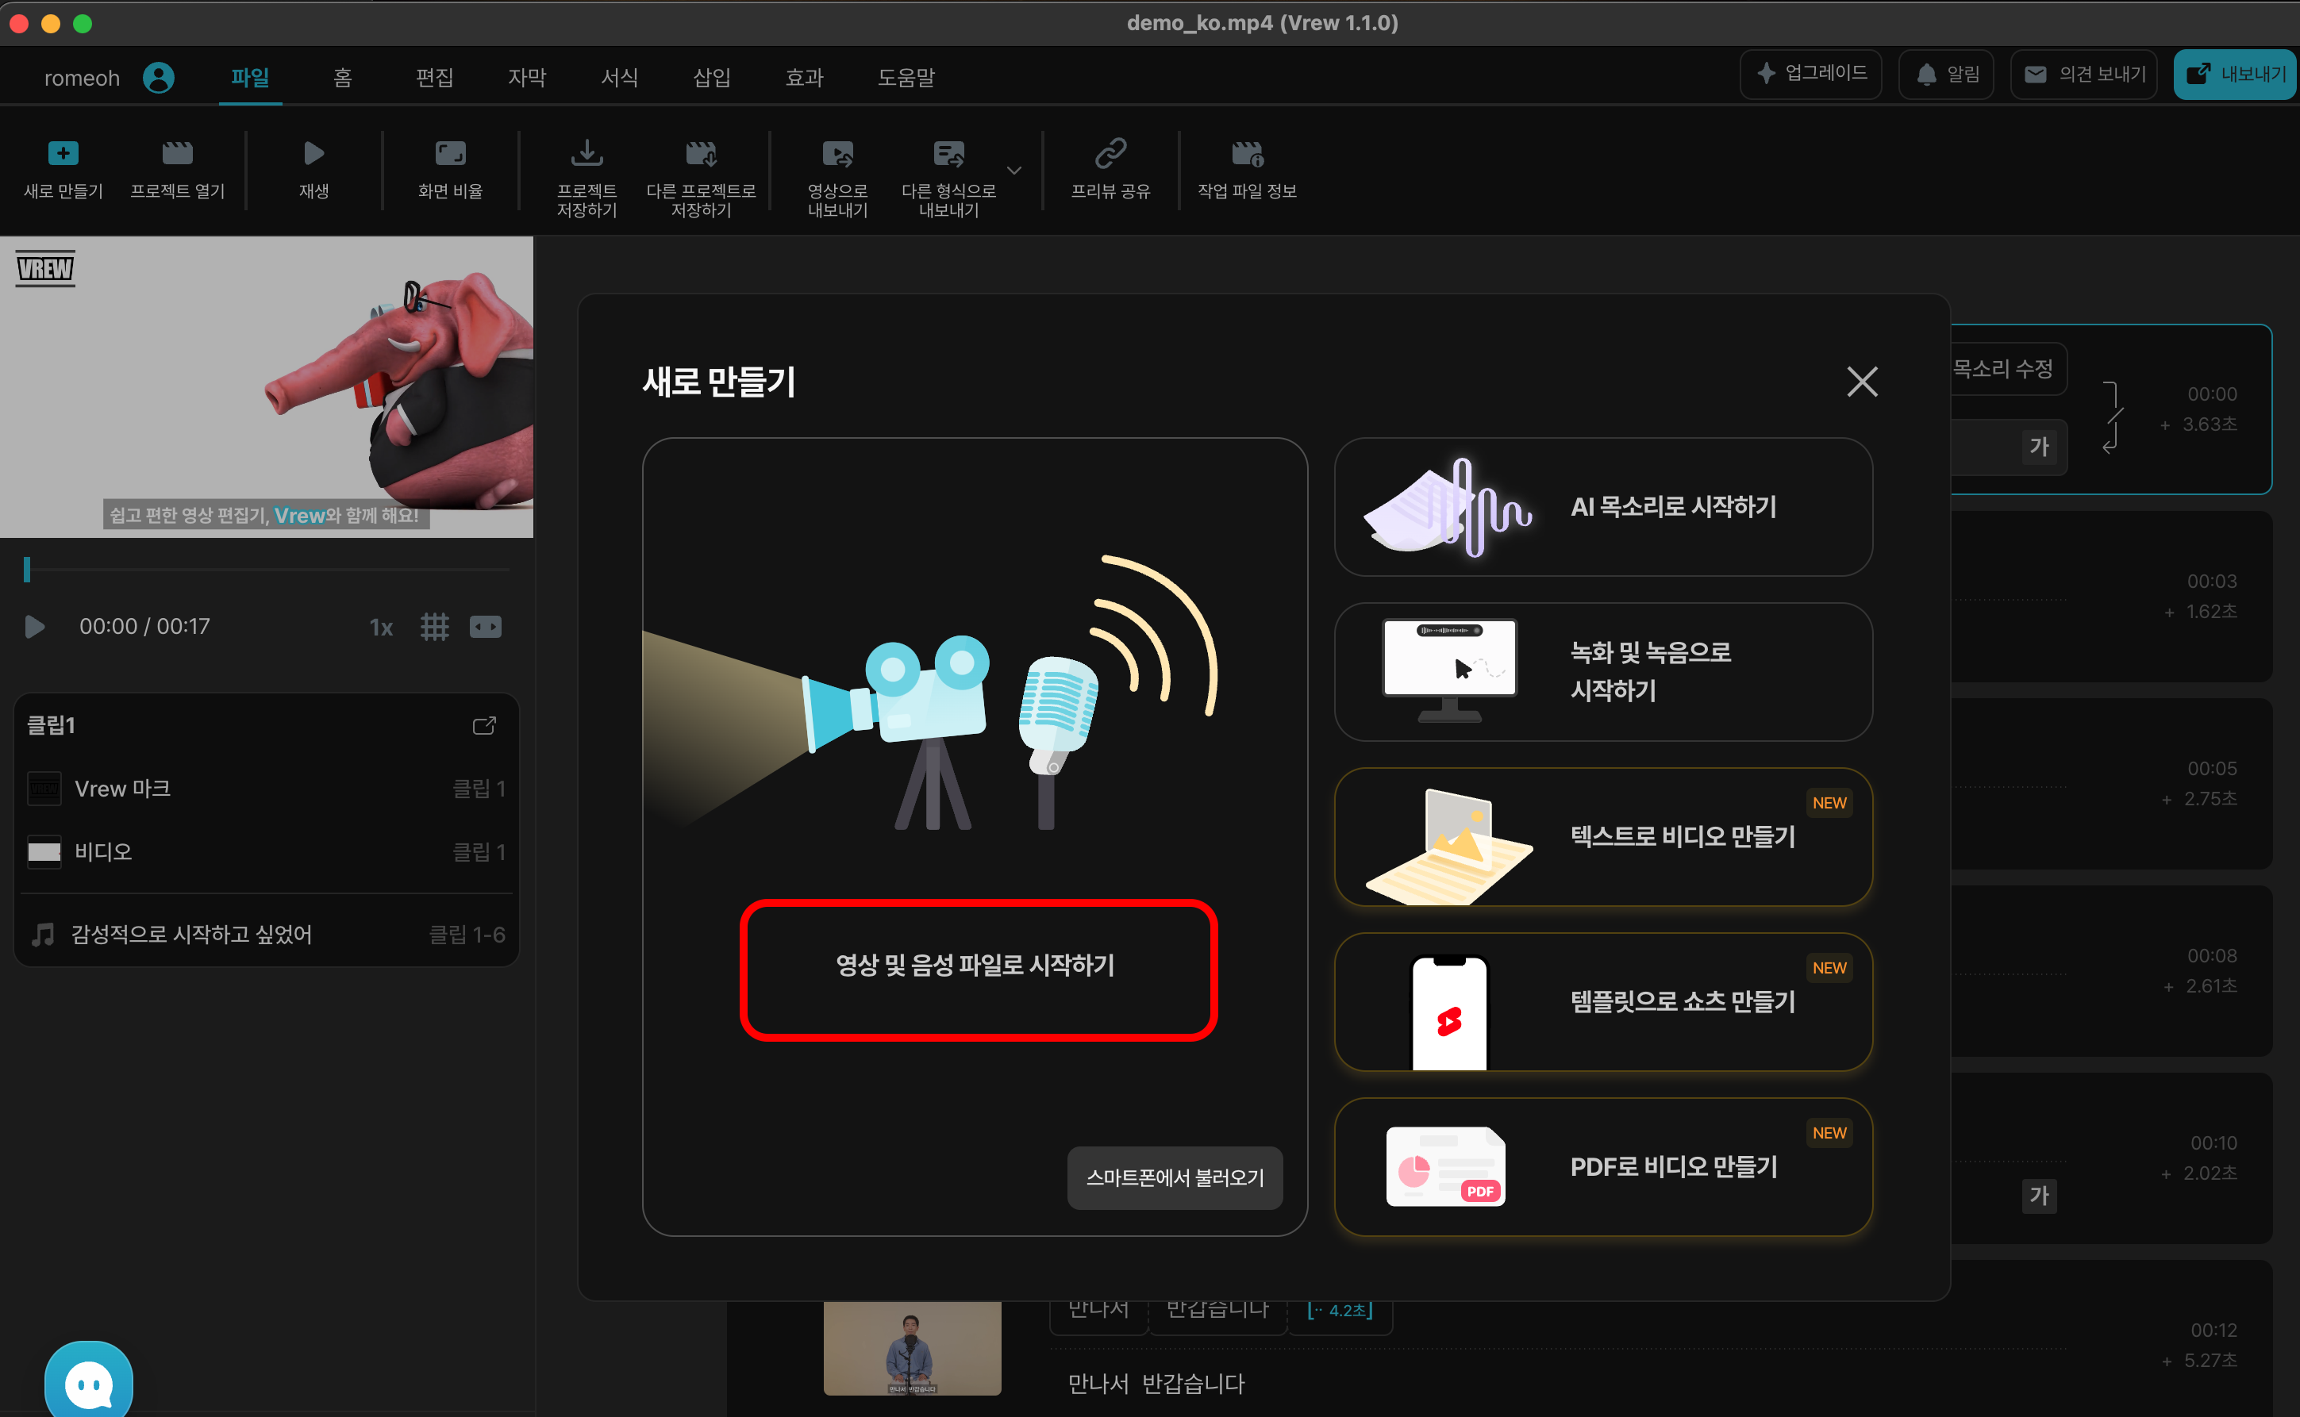Click the preview playback progress bar
The height and width of the screenshot is (1417, 2300).
pos(267,570)
